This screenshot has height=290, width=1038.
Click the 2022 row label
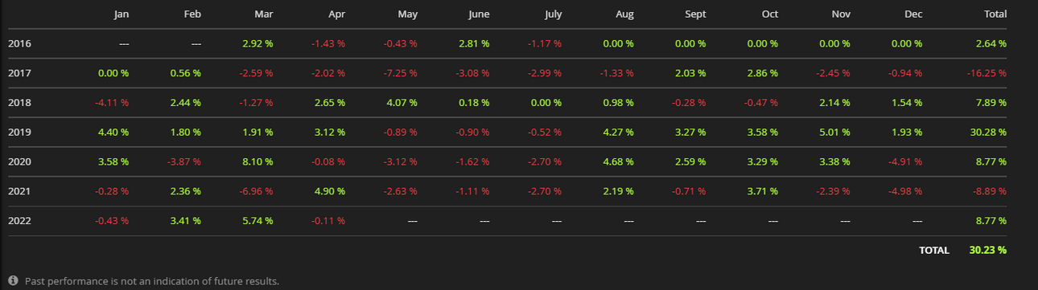coord(19,220)
